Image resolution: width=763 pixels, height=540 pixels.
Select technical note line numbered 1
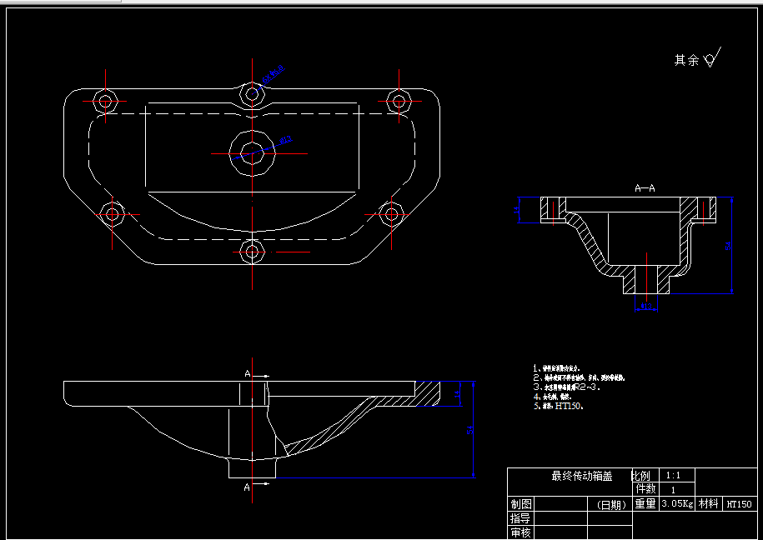557,369
